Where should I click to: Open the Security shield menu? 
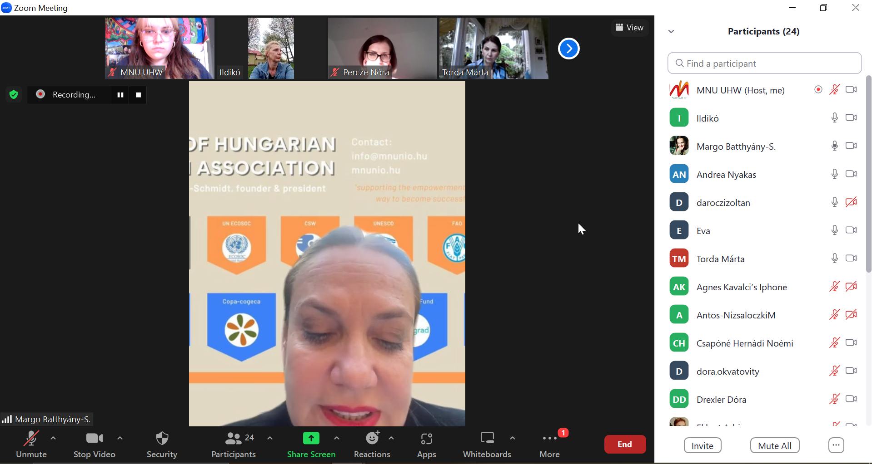coord(162,444)
